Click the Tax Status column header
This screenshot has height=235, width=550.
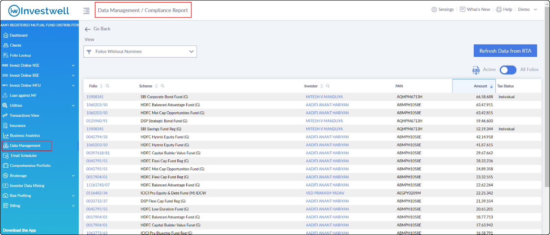tap(505, 86)
